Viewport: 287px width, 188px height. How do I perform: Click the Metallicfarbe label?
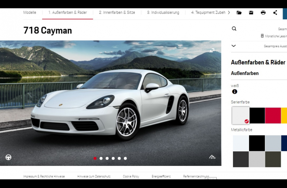pyautogui.click(x=242, y=130)
